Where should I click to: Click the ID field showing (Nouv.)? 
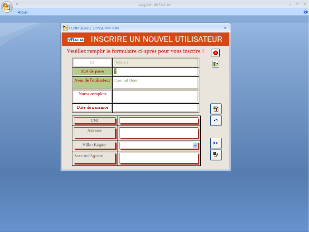pyautogui.click(x=155, y=62)
